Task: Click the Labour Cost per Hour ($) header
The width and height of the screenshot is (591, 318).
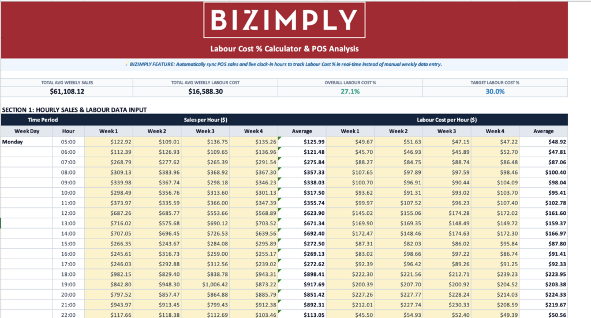Action: pos(447,120)
